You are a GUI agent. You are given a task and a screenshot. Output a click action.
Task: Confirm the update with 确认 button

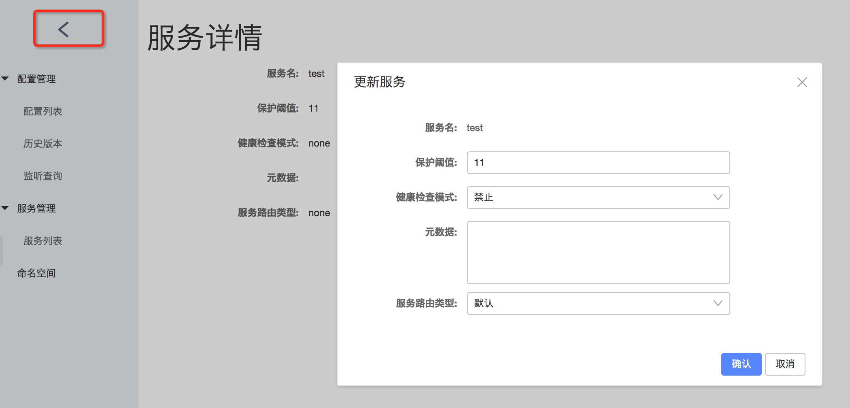(741, 364)
